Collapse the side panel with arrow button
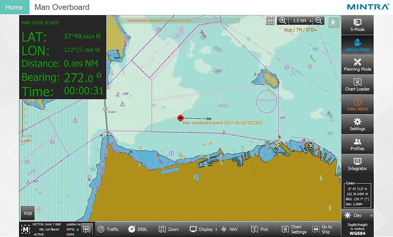This screenshot has height=237, width=393. (334, 22)
